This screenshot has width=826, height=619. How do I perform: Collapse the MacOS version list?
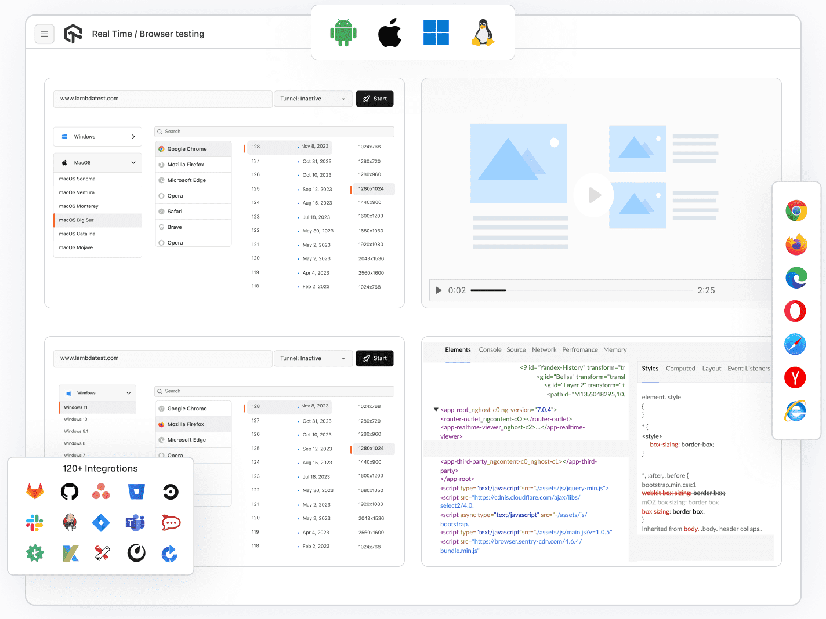133,163
